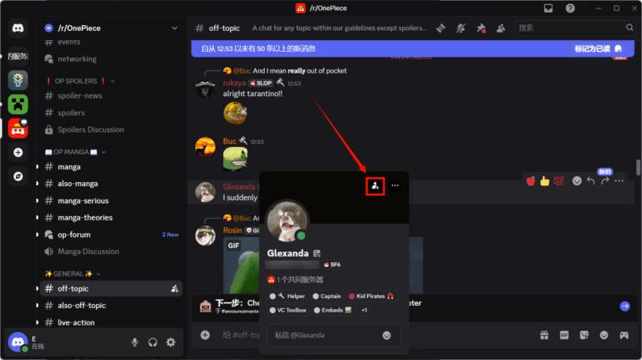The height and width of the screenshot is (360, 642).
Task: Toggle microphone mute
Action: click(x=135, y=342)
